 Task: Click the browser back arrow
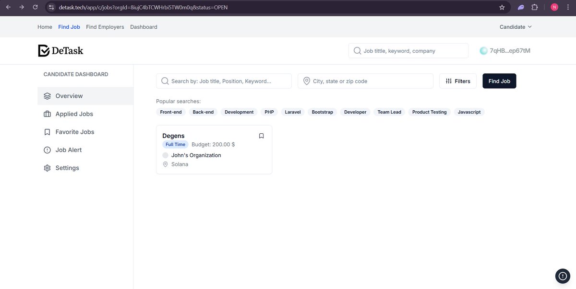[8, 7]
